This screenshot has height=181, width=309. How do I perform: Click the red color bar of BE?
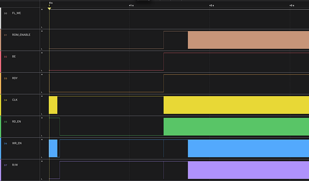click(x=0, y=62)
